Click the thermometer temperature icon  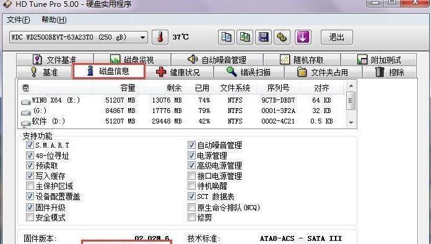tap(160, 37)
